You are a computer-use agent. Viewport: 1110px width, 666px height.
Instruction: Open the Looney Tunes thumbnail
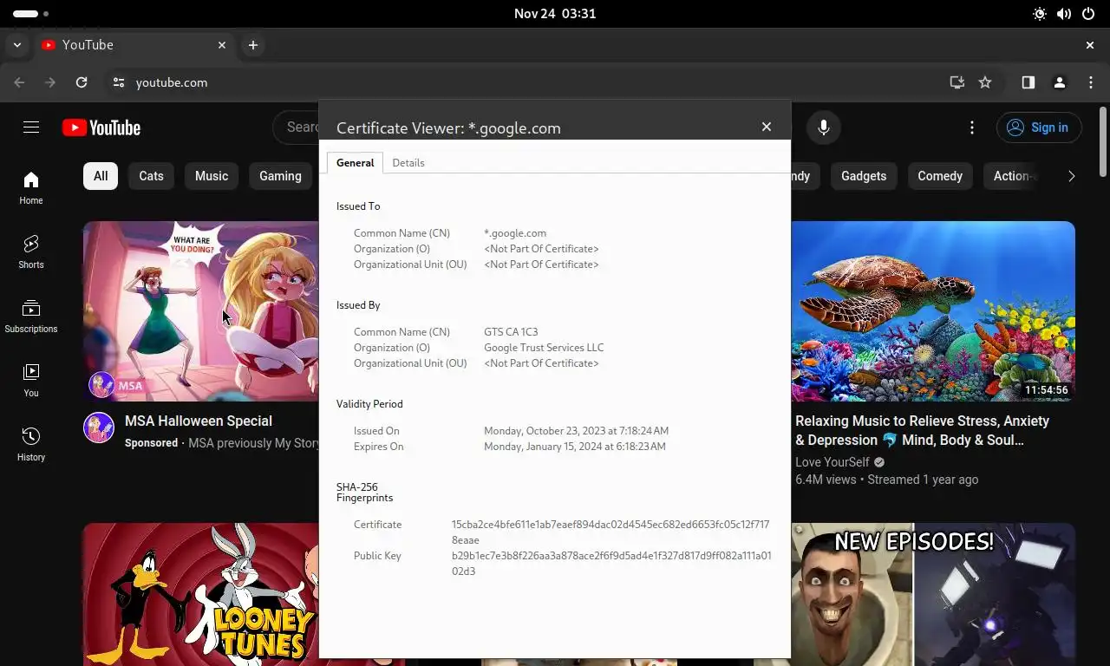coord(201,594)
